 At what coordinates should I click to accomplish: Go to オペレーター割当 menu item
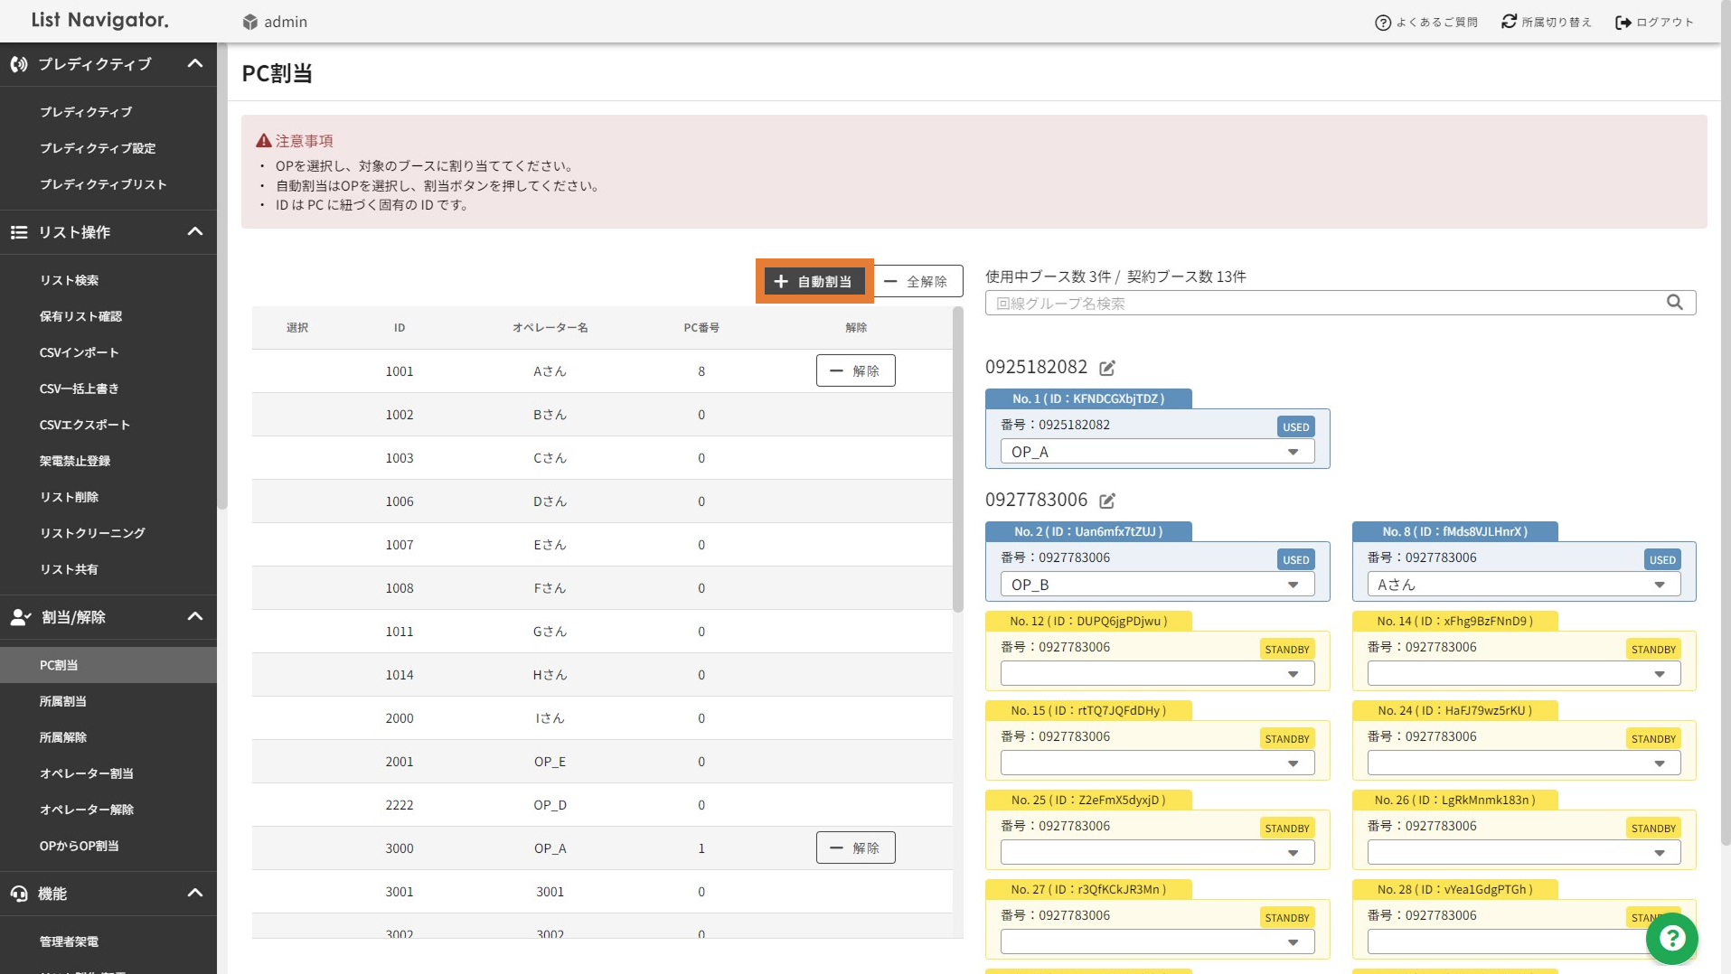tap(86, 773)
